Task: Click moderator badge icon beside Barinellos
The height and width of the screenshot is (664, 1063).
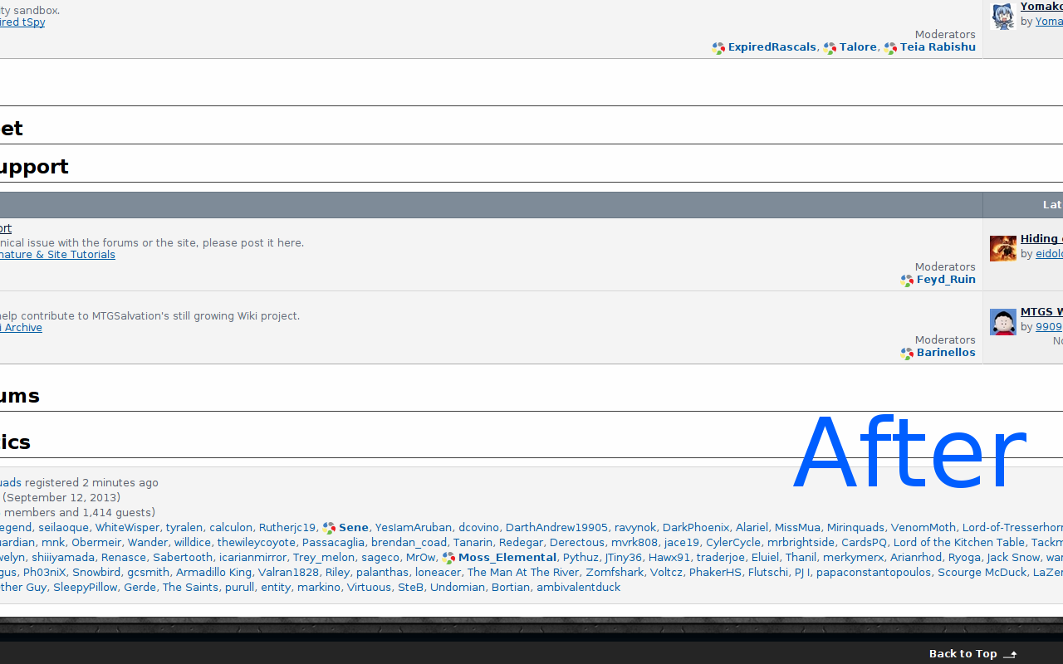Action: pyautogui.click(x=907, y=354)
